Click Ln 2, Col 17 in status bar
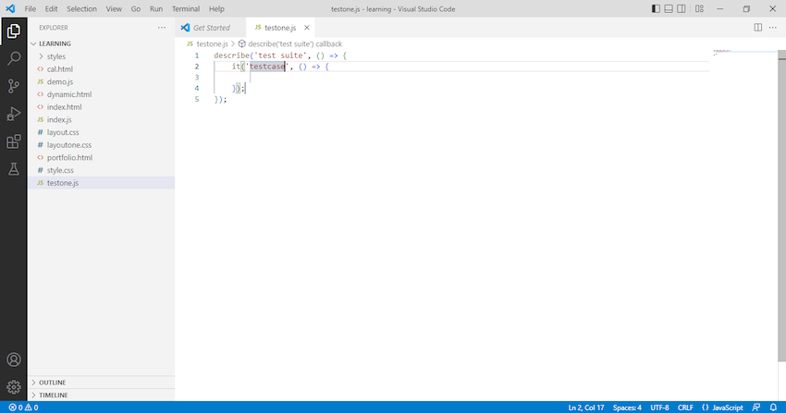 pos(586,407)
